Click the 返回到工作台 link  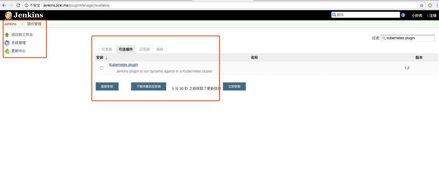[x=22, y=35]
